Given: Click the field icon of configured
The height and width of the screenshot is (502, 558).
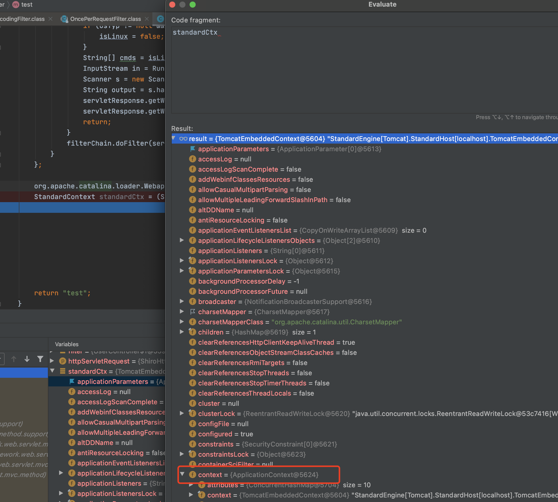Looking at the screenshot, I should click(x=193, y=434).
